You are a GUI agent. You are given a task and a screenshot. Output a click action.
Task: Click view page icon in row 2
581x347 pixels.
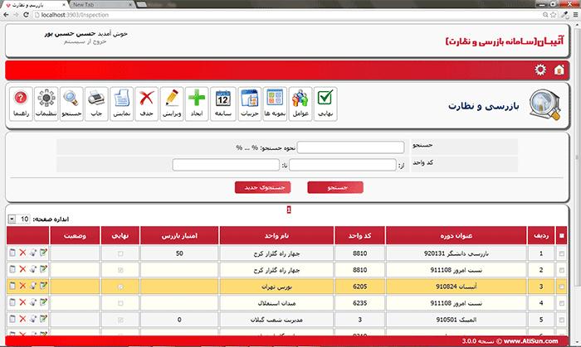[x=12, y=269]
